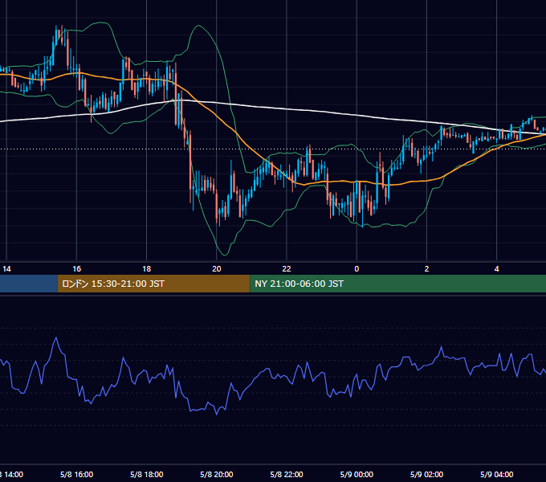546x482 pixels.
Task: Click the 4 hour axis label
Action: tap(496, 269)
